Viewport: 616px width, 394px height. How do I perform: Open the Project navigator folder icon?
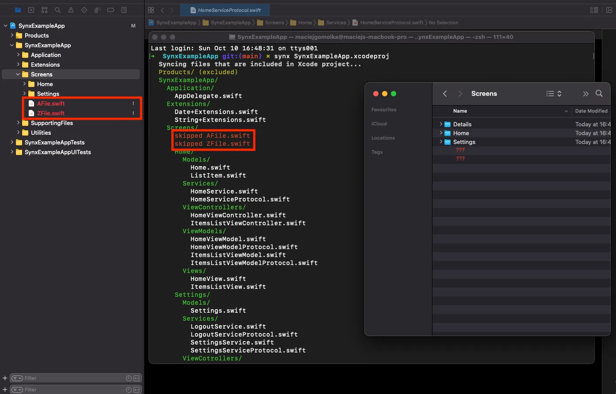tap(18, 10)
